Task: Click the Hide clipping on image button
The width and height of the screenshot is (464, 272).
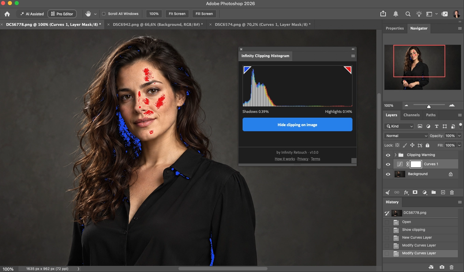Action: [x=298, y=125]
